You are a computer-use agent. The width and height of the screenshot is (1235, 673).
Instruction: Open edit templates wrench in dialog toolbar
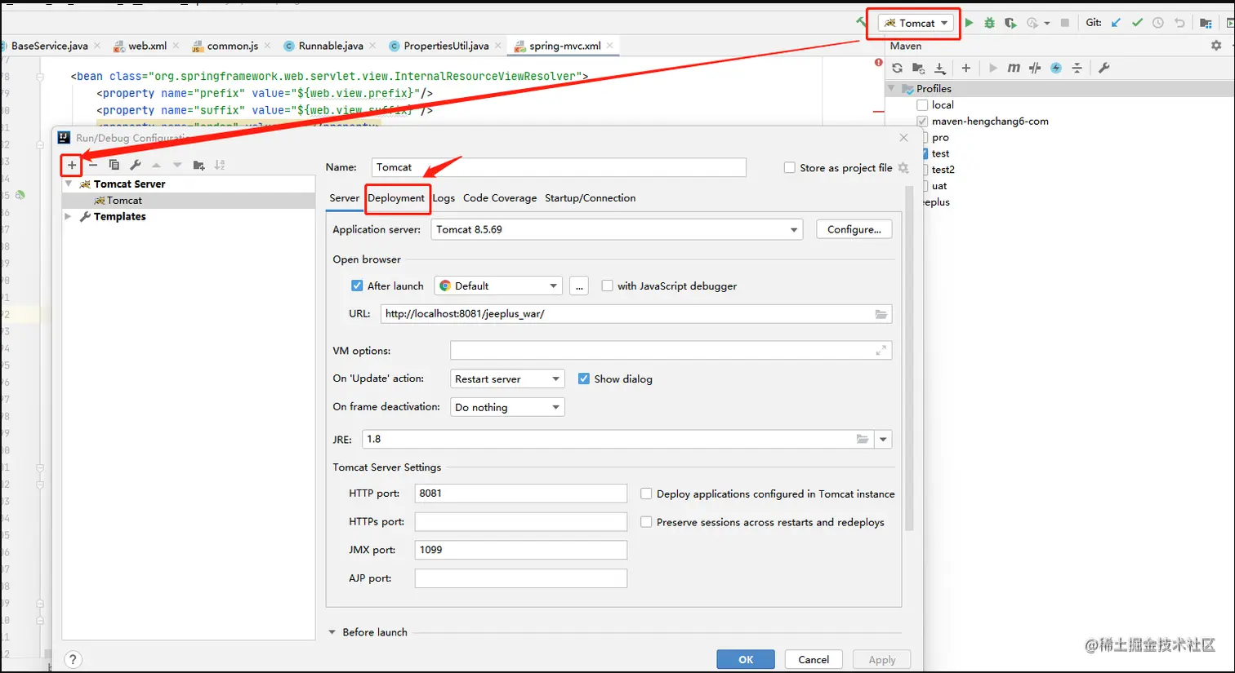(136, 165)
